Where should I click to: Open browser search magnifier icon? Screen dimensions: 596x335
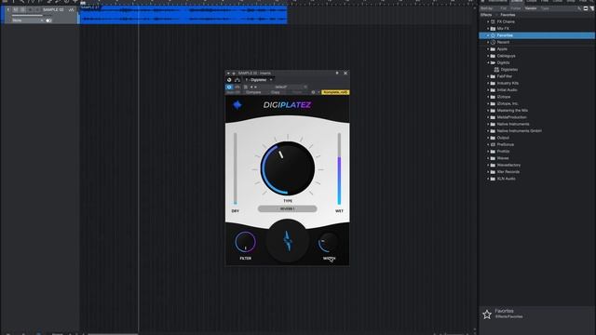(579, 8)
